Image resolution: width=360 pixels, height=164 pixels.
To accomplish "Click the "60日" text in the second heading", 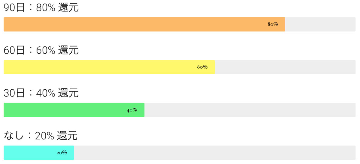I will click(14, 50).
